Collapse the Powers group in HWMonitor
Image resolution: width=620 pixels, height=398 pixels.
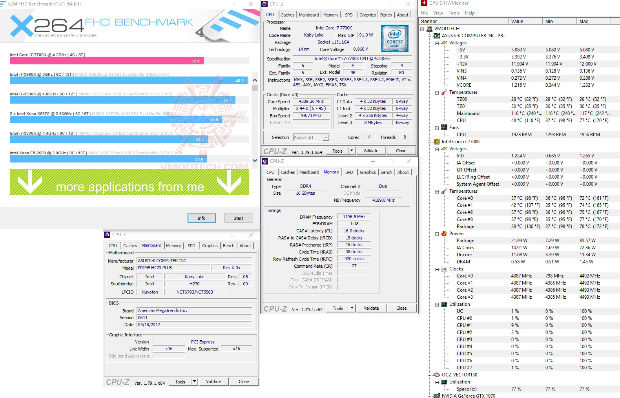point(437,234)
